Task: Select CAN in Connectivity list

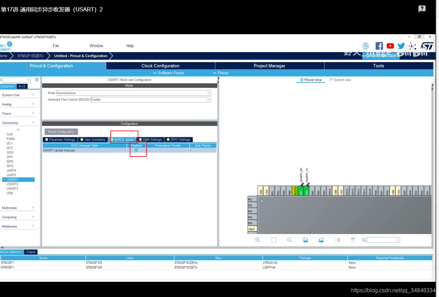Action: pyautogui.click(x=10, y=134)
